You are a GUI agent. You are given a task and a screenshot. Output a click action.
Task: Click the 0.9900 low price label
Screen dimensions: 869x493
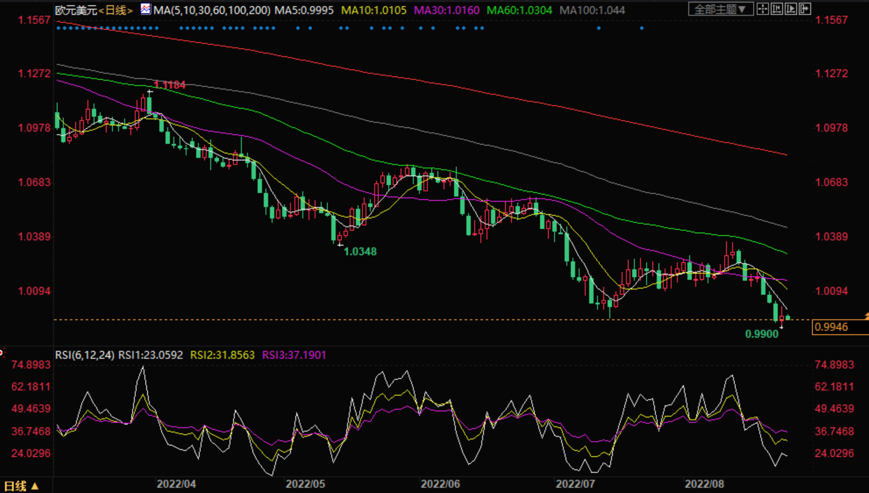point(762,334)
